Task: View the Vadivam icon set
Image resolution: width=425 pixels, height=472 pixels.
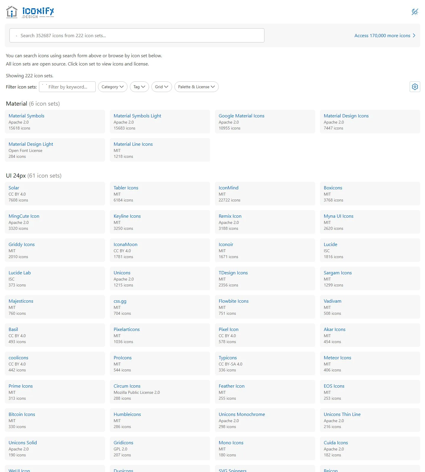Action: pyautogui.click(x=370, y=307)
